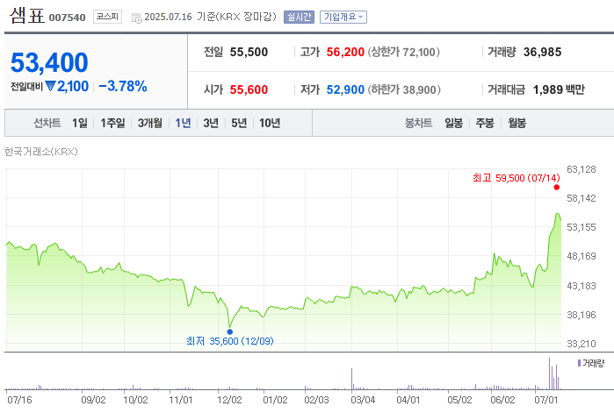Click the down-arrow icon next to 2,100
The width and height of the screenshot is (614, 420).
(50, 86)
